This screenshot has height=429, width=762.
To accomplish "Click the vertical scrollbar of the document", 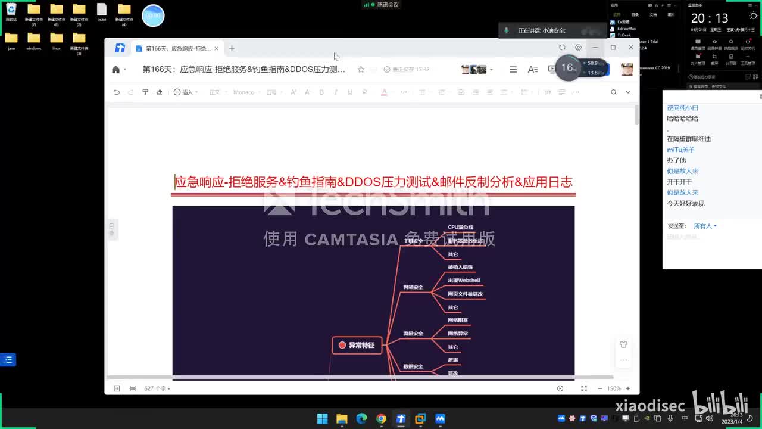I will pos(636,114).
